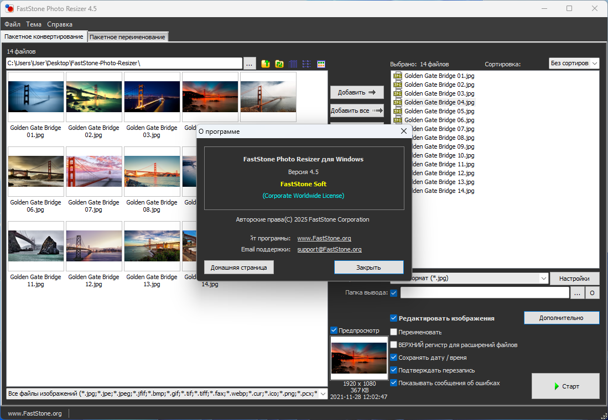
Task: Switch to thumbnails view icon
Action: [x=321, y=64]
